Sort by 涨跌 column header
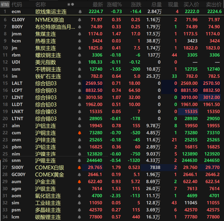The image size is (224, 221). [136, 4]
